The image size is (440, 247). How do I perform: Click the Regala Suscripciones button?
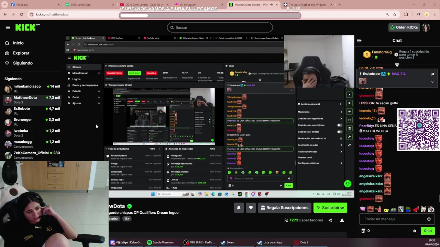[285, 208]
